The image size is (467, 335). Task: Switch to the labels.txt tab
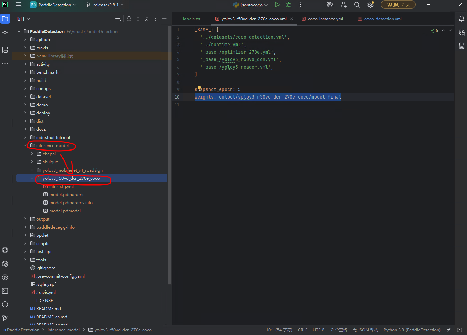[188, 19]
